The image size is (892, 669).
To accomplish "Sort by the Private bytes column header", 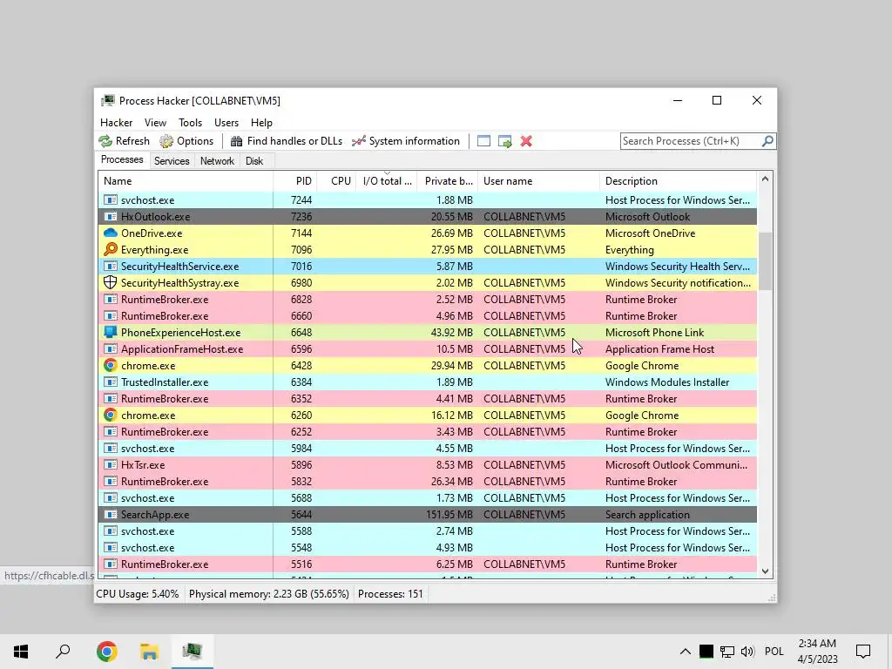I will pos(448,181).
